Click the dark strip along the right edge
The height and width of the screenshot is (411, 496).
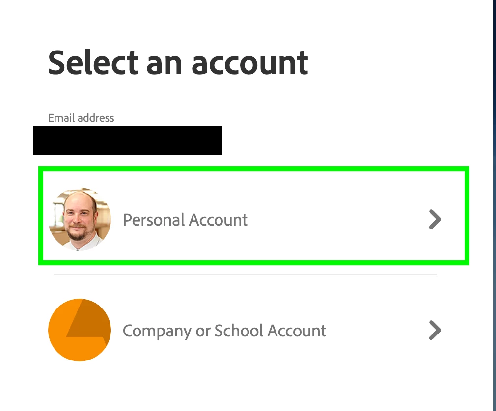[x=495, y=205]
